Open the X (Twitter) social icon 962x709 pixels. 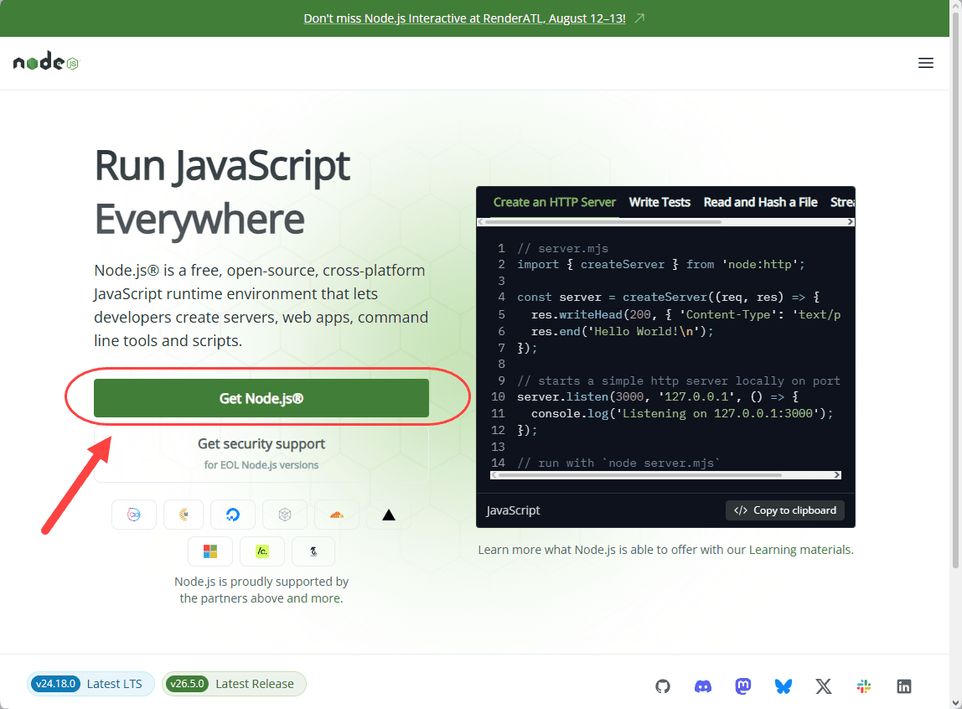(x=824, y=686)
